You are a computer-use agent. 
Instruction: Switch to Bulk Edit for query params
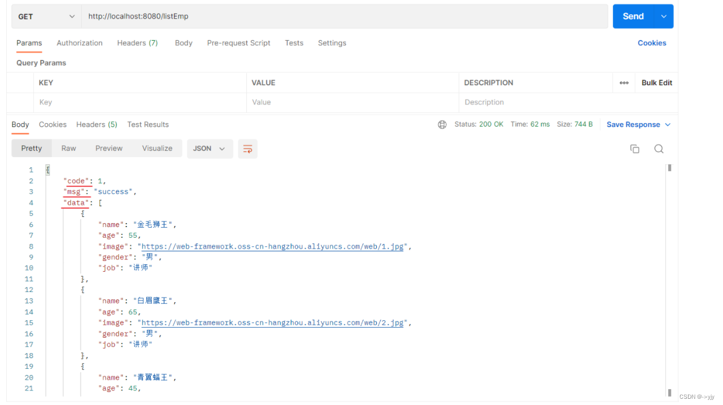coord(656,82)
